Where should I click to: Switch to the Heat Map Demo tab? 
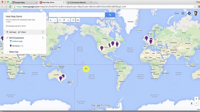(52, 2)
